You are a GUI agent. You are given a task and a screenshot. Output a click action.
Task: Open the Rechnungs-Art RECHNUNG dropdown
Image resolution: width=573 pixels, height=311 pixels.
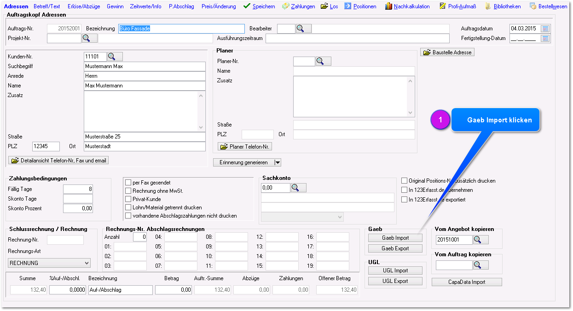click(49, 263)
